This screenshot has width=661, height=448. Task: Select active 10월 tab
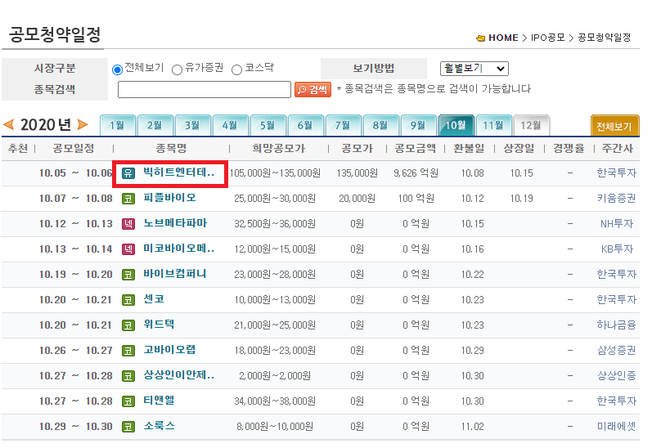point(456,125)
